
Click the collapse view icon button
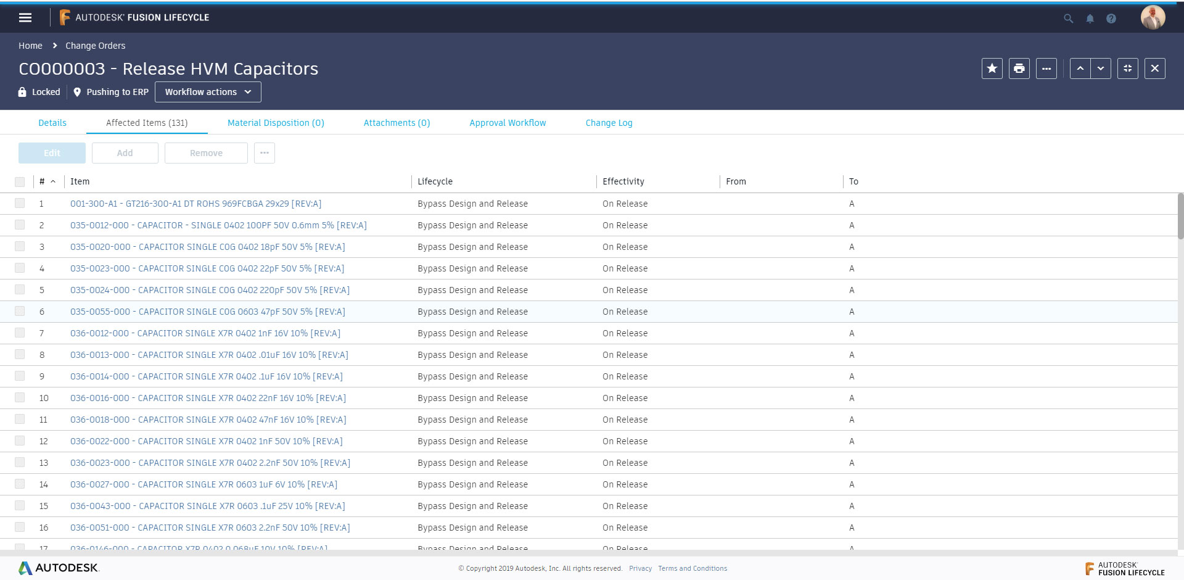point(1127,68)
